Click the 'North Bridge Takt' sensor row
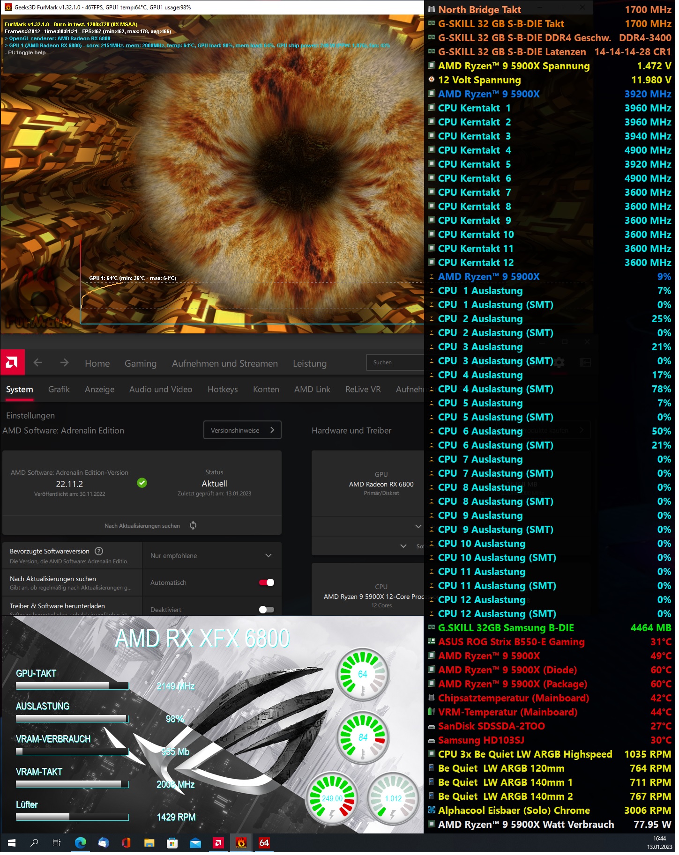The image size is (679, 855). 550,9
